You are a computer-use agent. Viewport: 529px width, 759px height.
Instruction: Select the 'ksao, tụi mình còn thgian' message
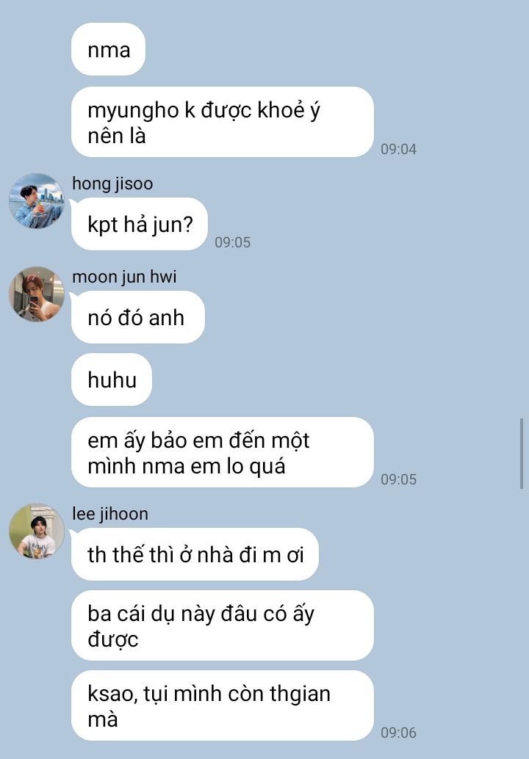223,705
